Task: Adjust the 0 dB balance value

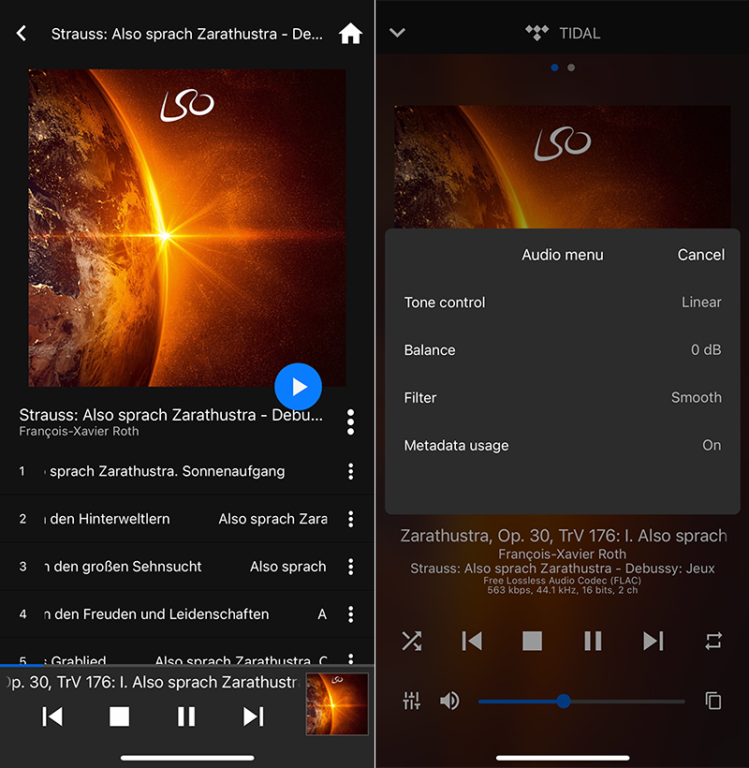Action: (706, 349)
